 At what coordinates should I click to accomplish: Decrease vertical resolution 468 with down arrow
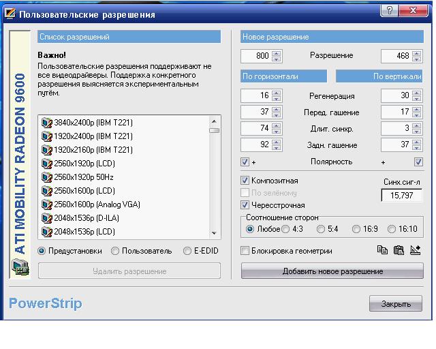[416, 59]
